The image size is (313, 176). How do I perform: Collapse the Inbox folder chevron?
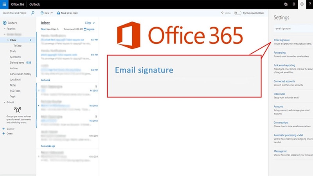click(x=8, y=40)
